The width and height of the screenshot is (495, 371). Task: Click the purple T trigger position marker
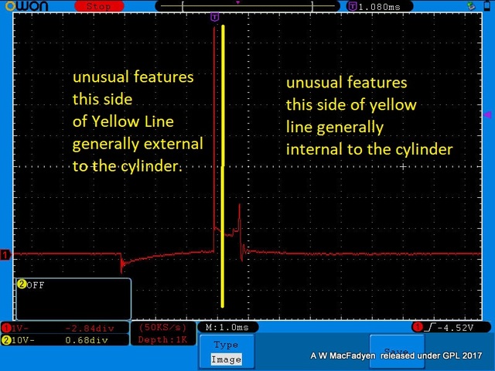tap(214, 17)
